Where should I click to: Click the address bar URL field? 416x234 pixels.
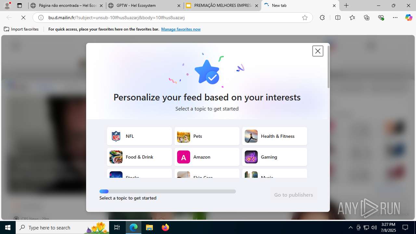(172, 18)
